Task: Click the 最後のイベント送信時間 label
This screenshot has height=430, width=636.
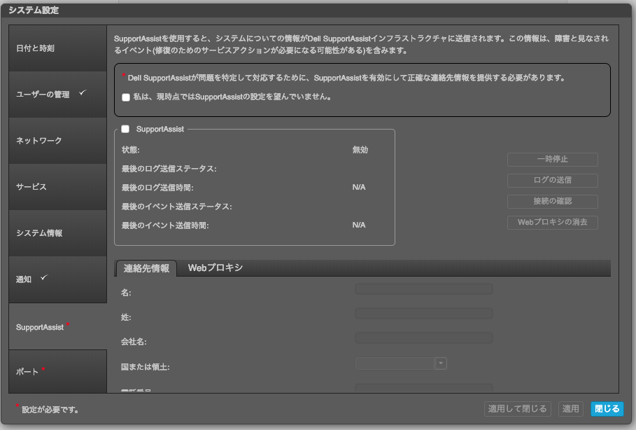Action: click(x=166, y=226)
